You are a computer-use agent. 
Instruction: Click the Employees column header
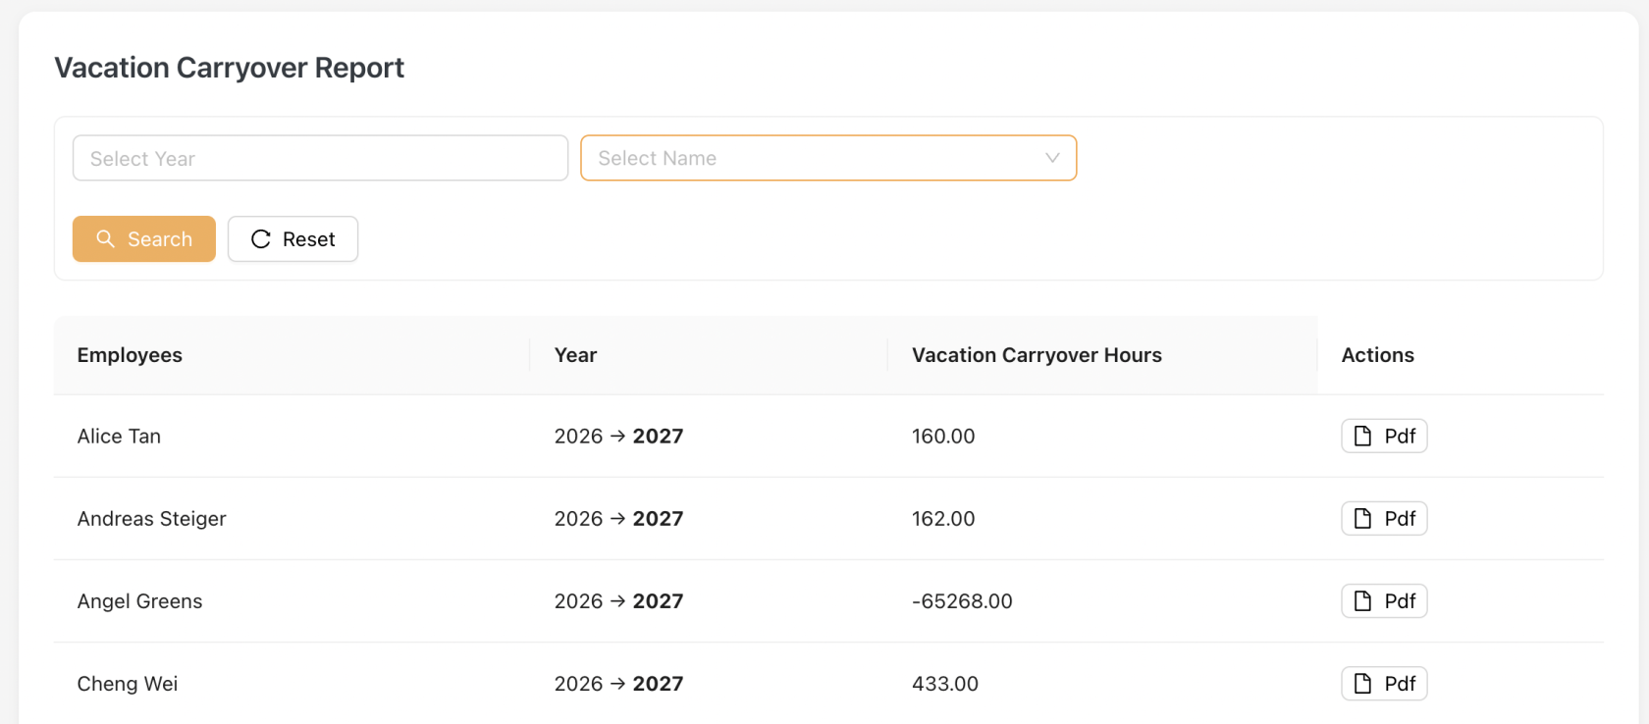(130, 355)
